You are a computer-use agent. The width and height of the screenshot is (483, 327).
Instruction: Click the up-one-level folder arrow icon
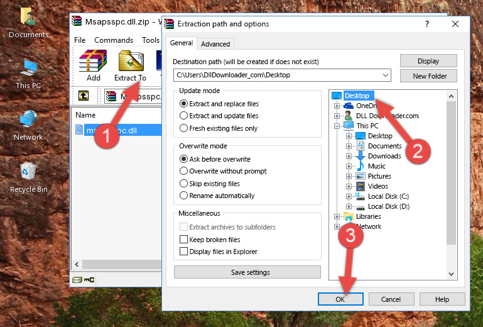(x=84, y=96)
